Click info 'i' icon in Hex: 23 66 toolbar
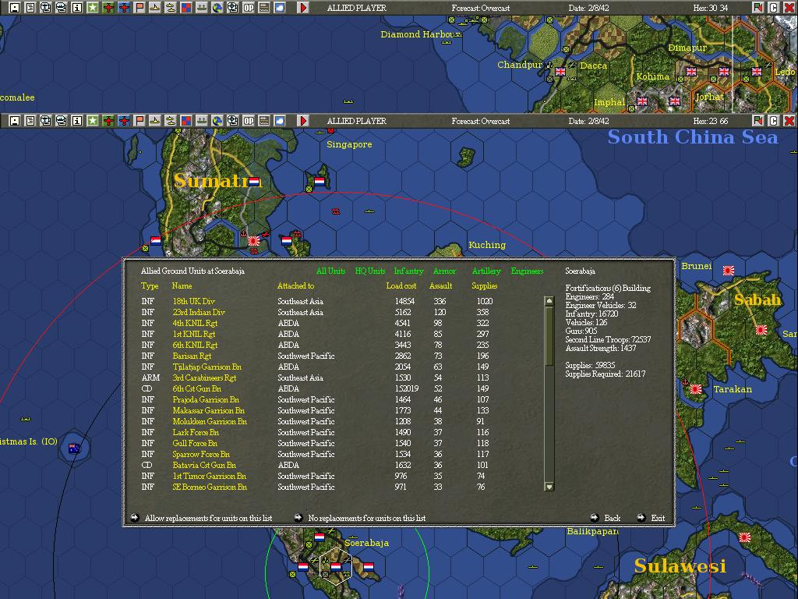Screen dimensions: 798x599 click(77, 121)
